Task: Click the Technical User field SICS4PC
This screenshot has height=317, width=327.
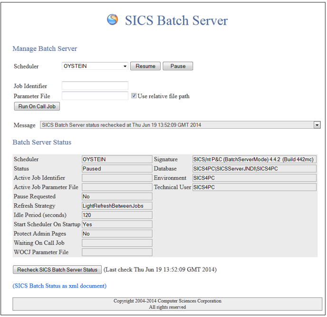Action: tap(254, 187)
